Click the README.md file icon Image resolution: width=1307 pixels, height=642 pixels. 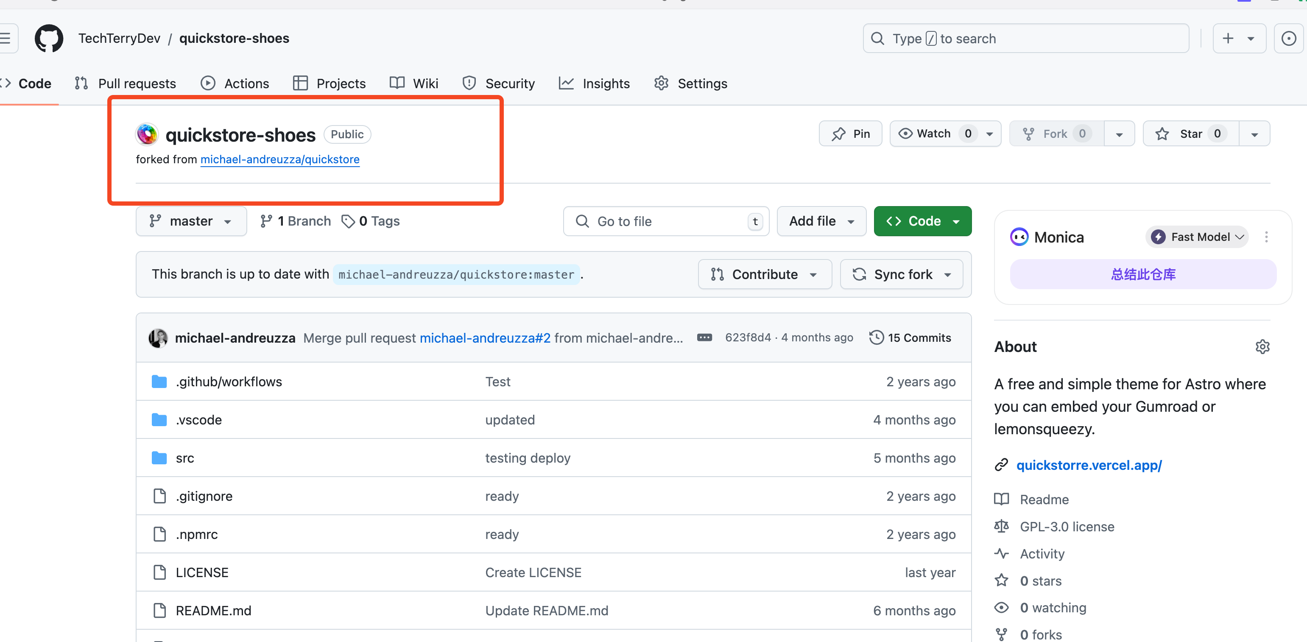pos(159,611)
